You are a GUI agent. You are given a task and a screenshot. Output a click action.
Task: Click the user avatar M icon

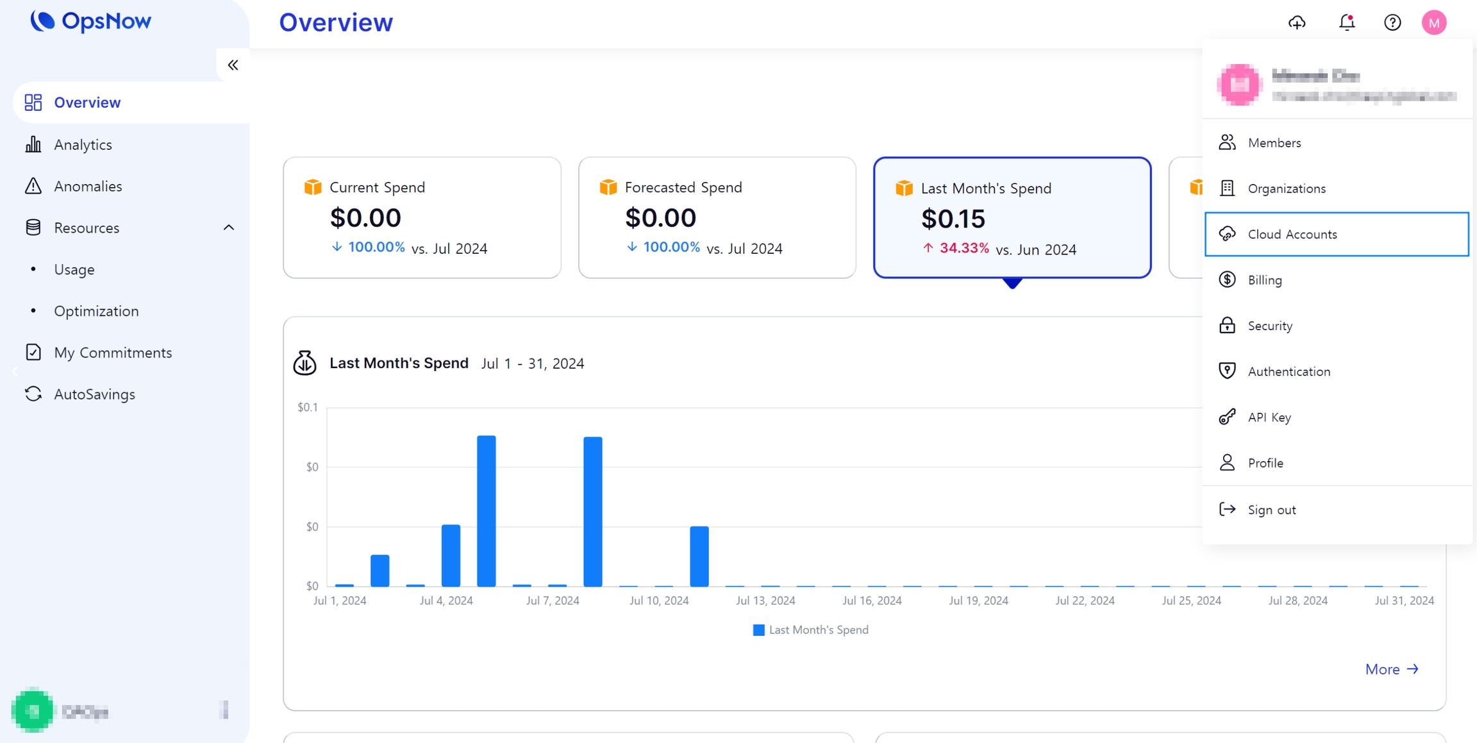[x=1434, y=22]
